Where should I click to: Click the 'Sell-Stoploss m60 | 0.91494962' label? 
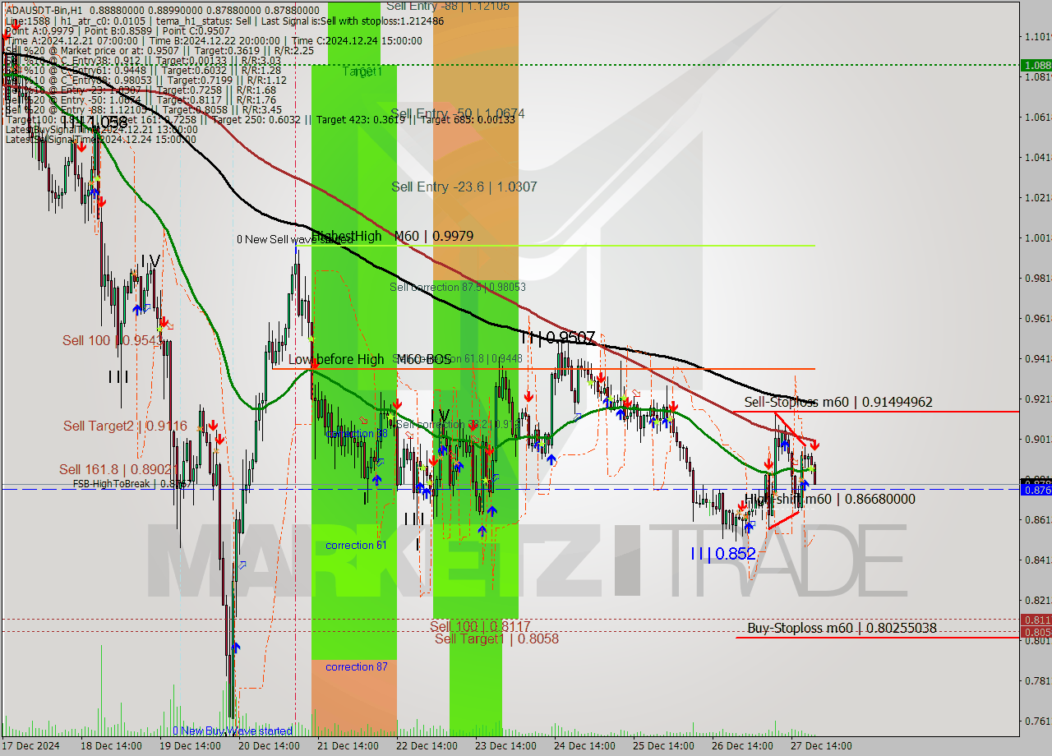(838, 403)
